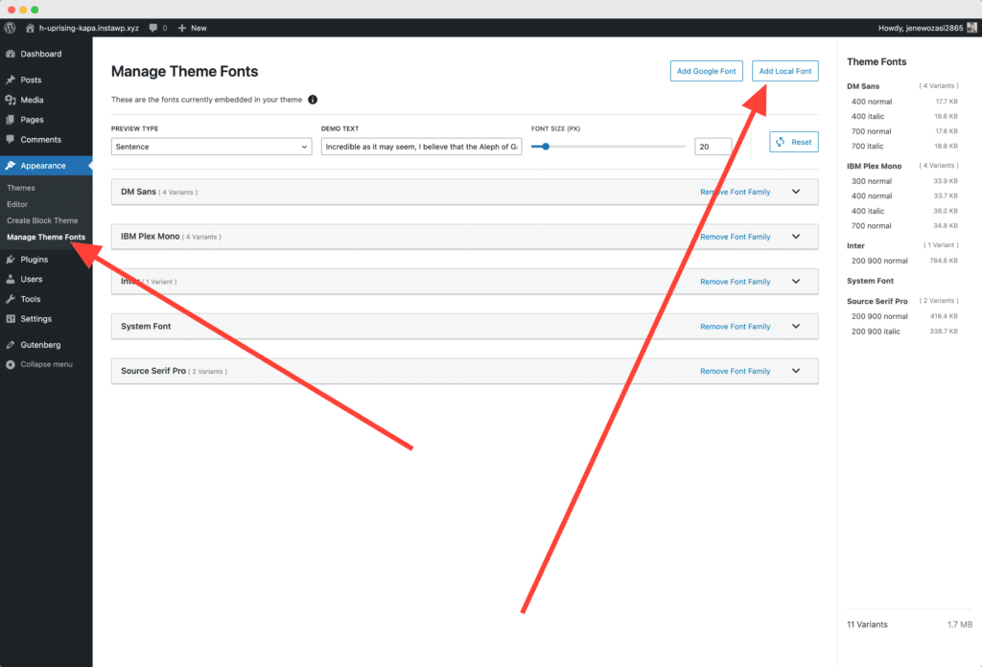Focus the Demo Text input field
The image size is (982, 667).
click(422, 147)
